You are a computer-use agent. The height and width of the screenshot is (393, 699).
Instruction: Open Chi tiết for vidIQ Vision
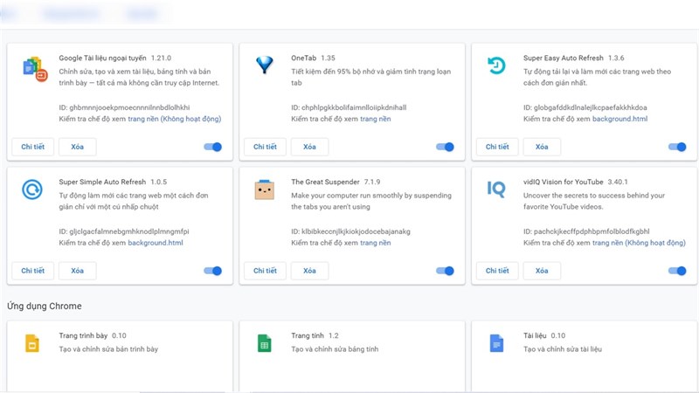497,271
